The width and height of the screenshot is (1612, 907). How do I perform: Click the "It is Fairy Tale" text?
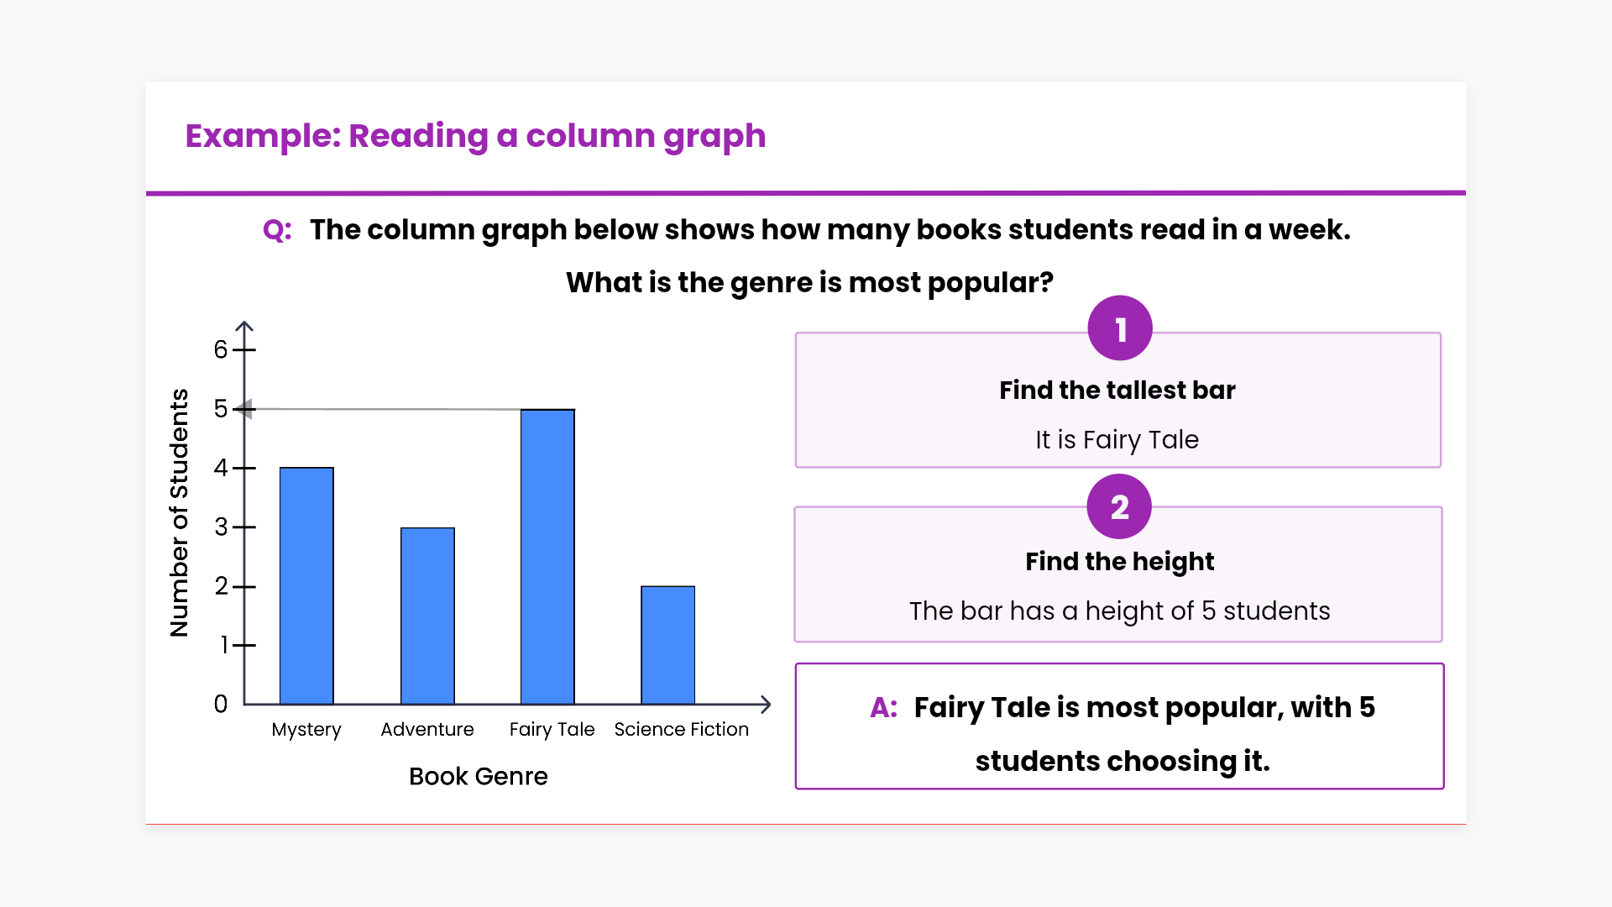pyautogui.click(x=1117, y=440)
